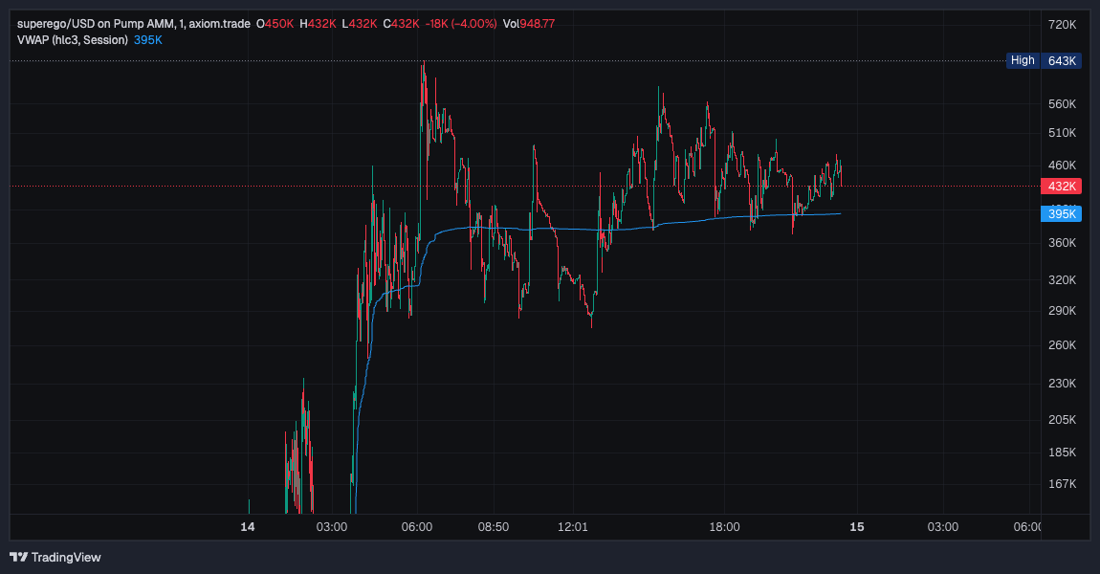This screenshot has width=1100, height=574.
Task: Click the blue "395K" VWAP label on the price axis
Action: (1062, 214)
